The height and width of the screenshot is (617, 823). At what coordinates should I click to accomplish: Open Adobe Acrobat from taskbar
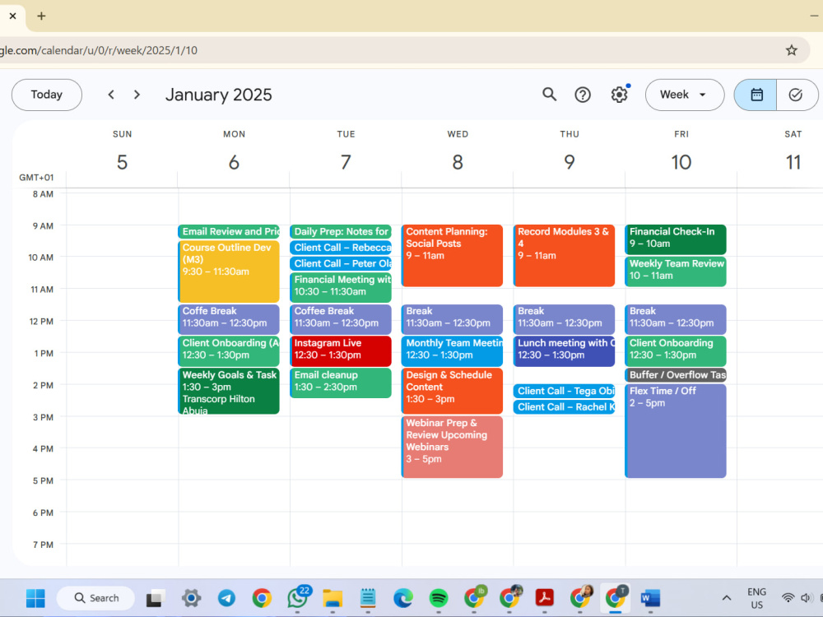click(544, 597)
